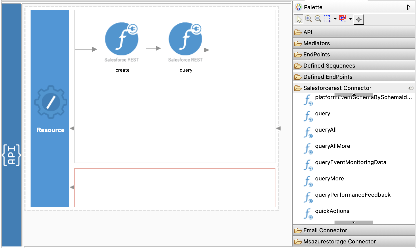417x248 pixels.
Task: Pin the Salesforcerest Connector drawer open
Action: pyautogui.click(x=411, y=88)
